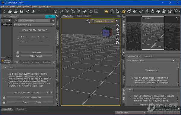The height and width of the screenshot is (115, 181).
Task: Open the Align tool icon
Action: point(96,11)
